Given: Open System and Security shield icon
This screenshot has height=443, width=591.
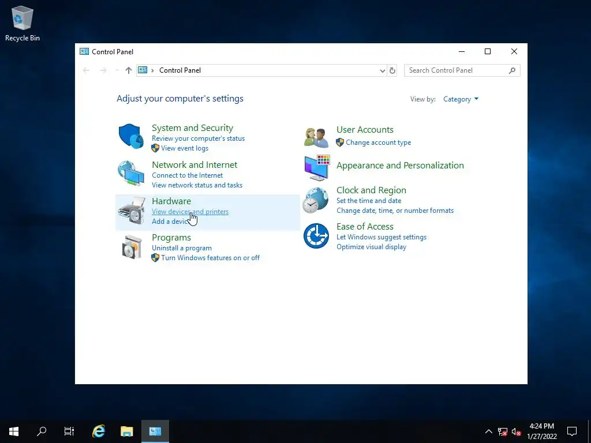Looking at the screenshot, I should 131,136.
